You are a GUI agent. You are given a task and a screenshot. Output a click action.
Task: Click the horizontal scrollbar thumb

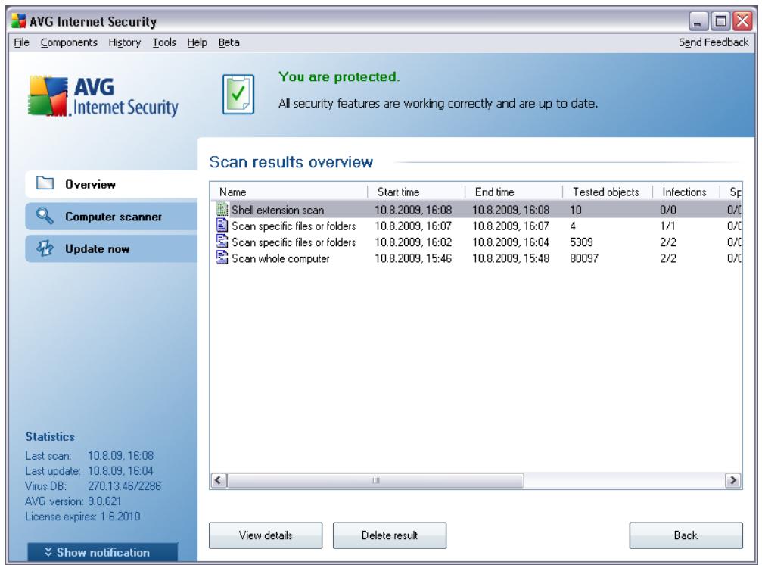375,480
